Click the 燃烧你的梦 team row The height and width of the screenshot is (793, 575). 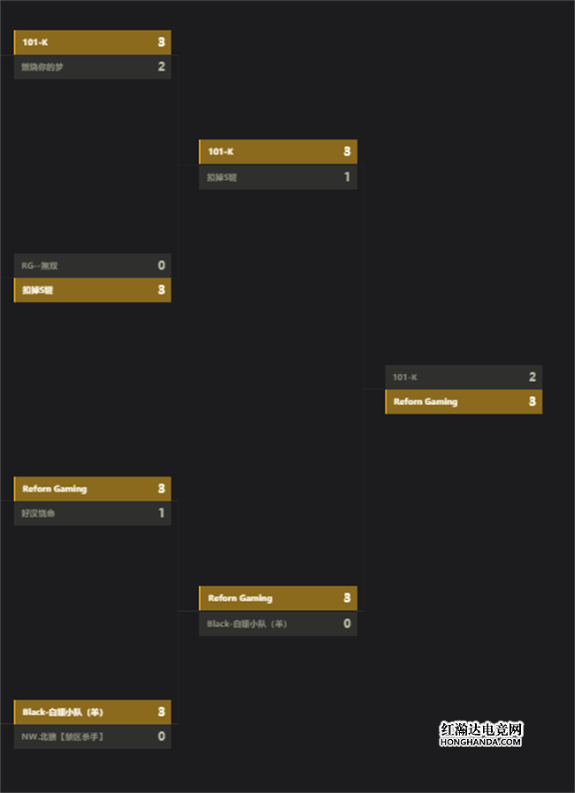(x=92, y=67)
